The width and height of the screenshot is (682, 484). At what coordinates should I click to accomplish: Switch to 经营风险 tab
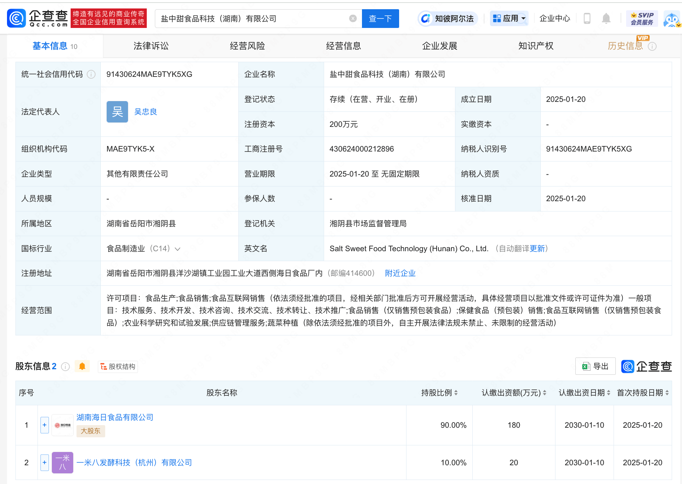pos(247,46)
